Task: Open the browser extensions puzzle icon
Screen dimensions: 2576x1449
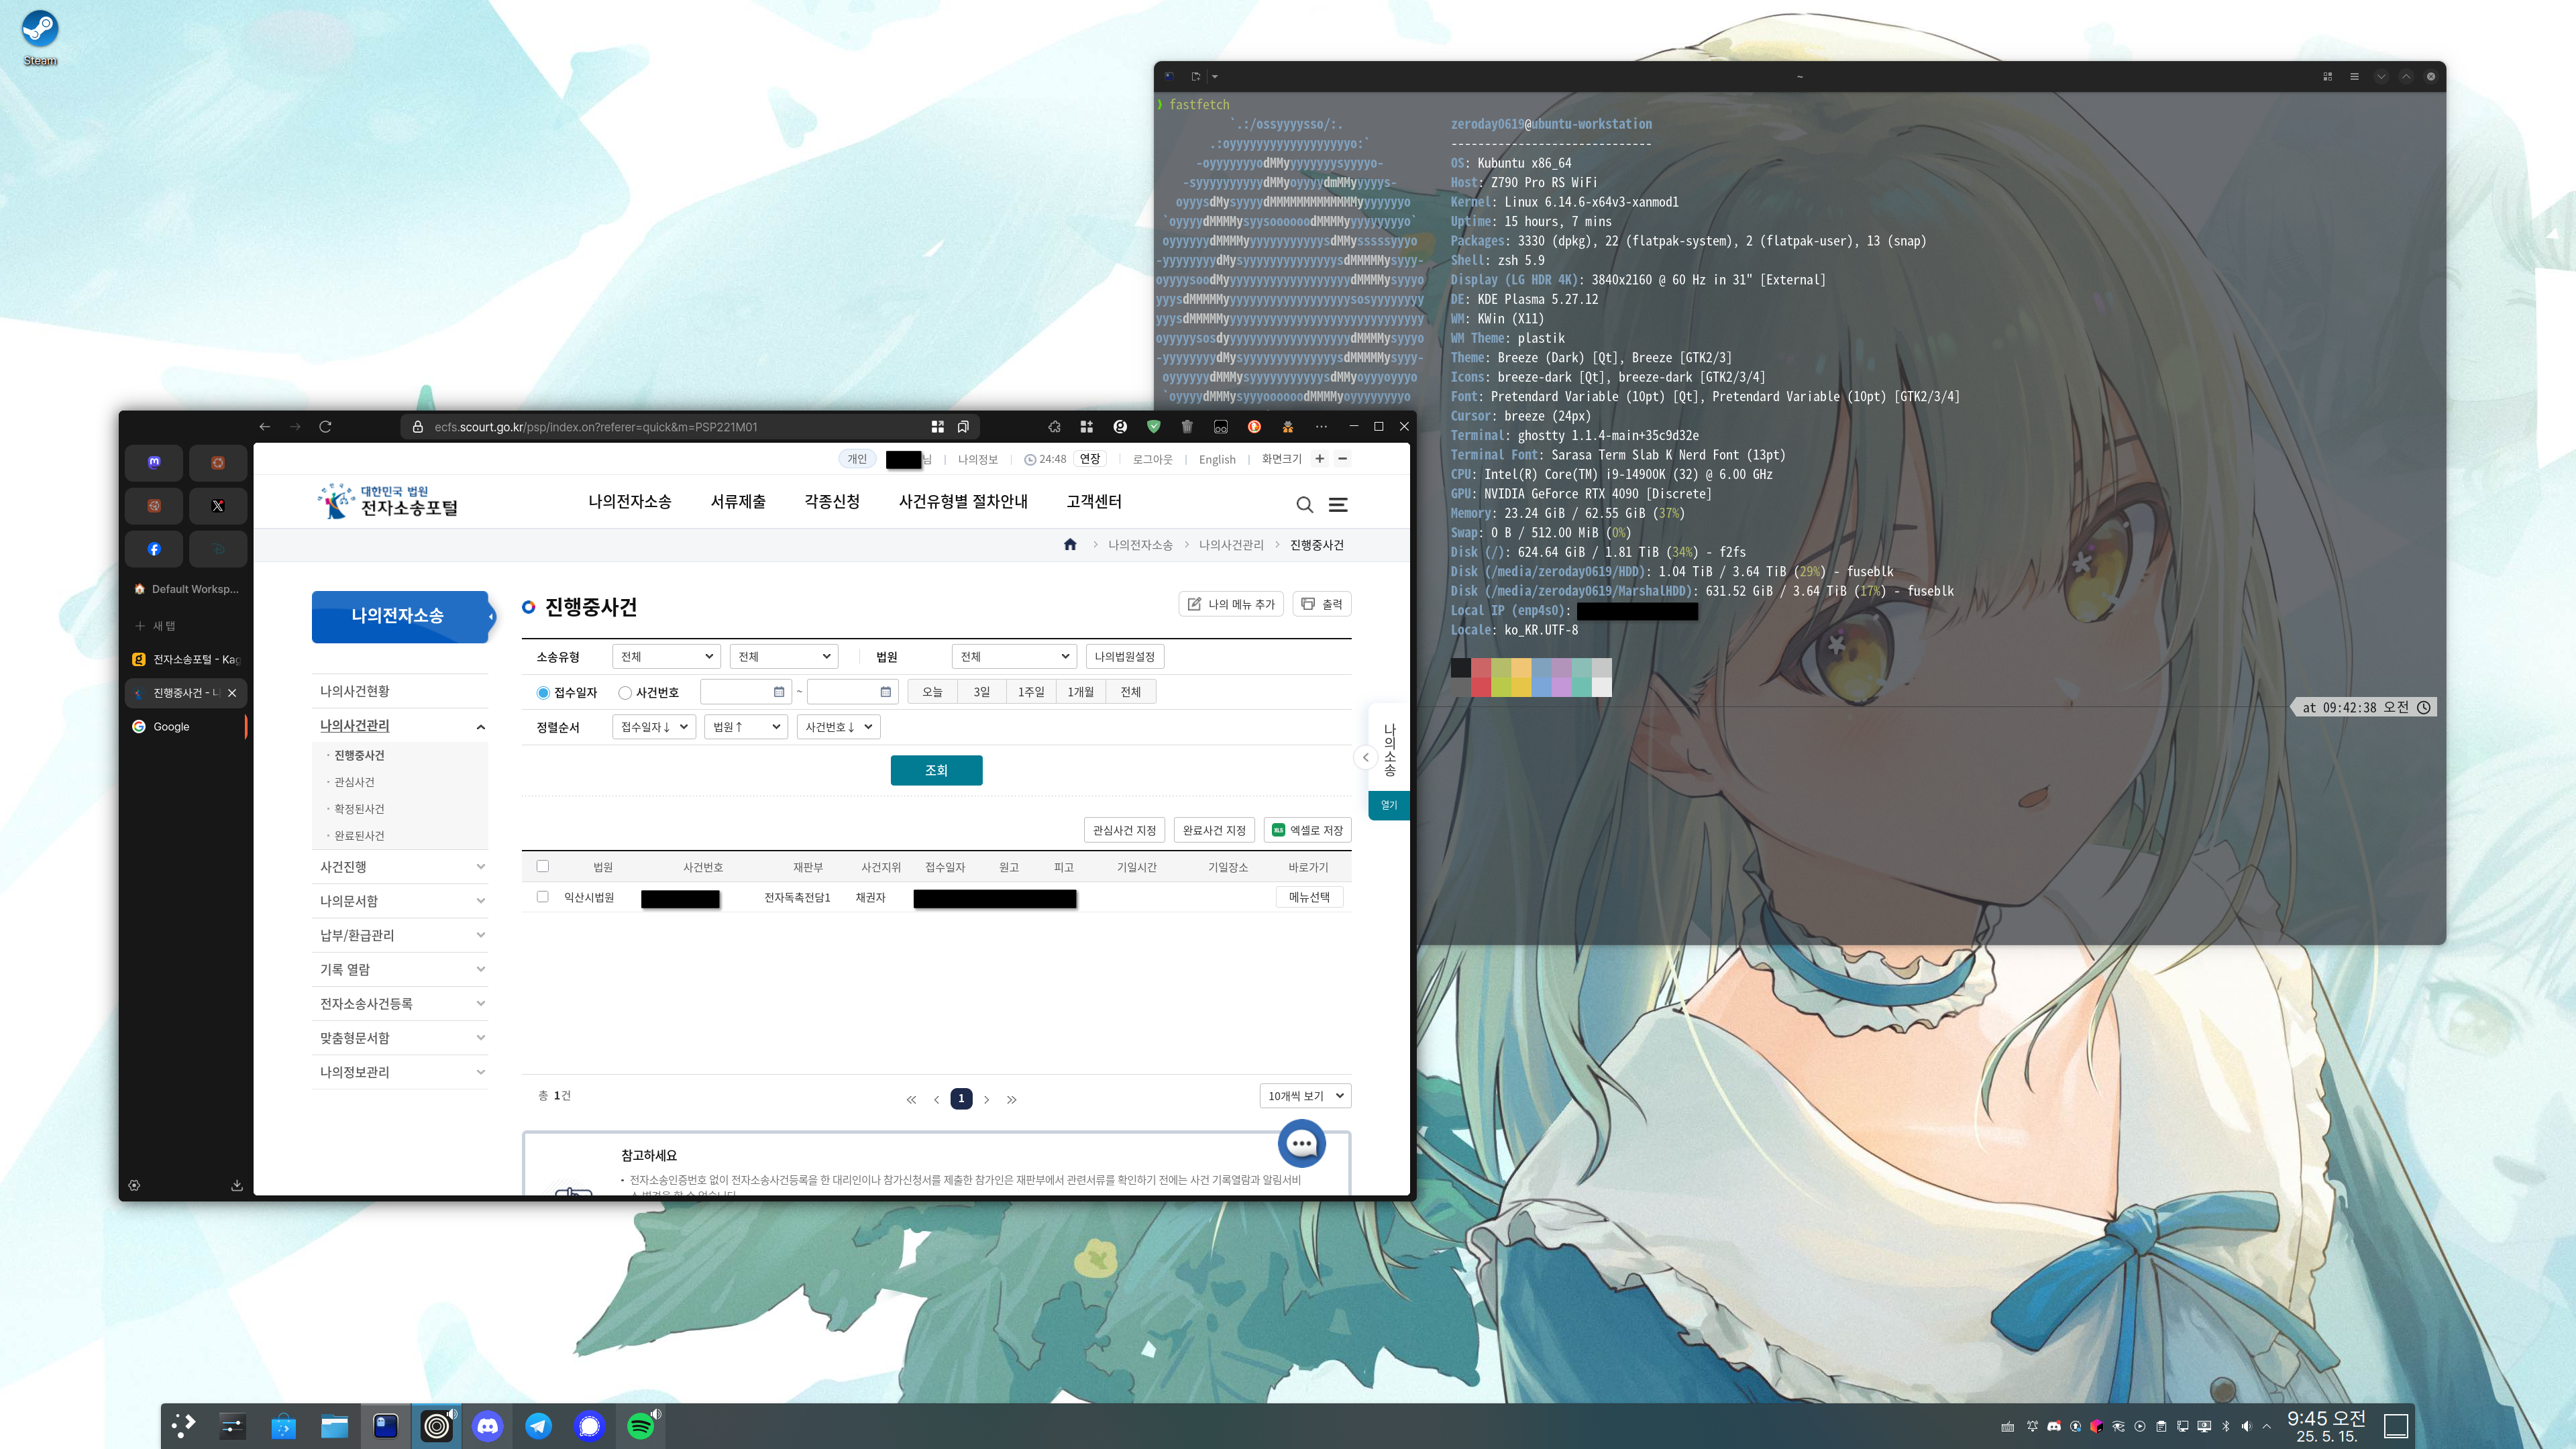Action: pos(1054,427)
